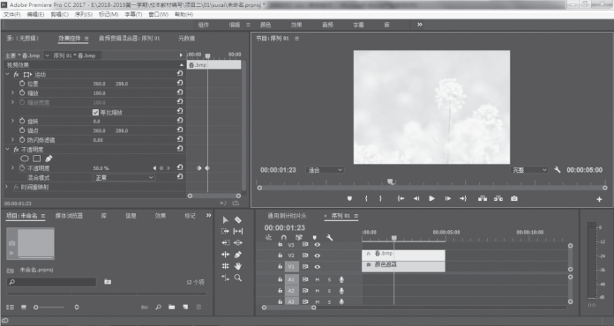Viewport: 614px width, 326px height.
Task: Open timeline wrench display settings
Action: click(330, 237)
